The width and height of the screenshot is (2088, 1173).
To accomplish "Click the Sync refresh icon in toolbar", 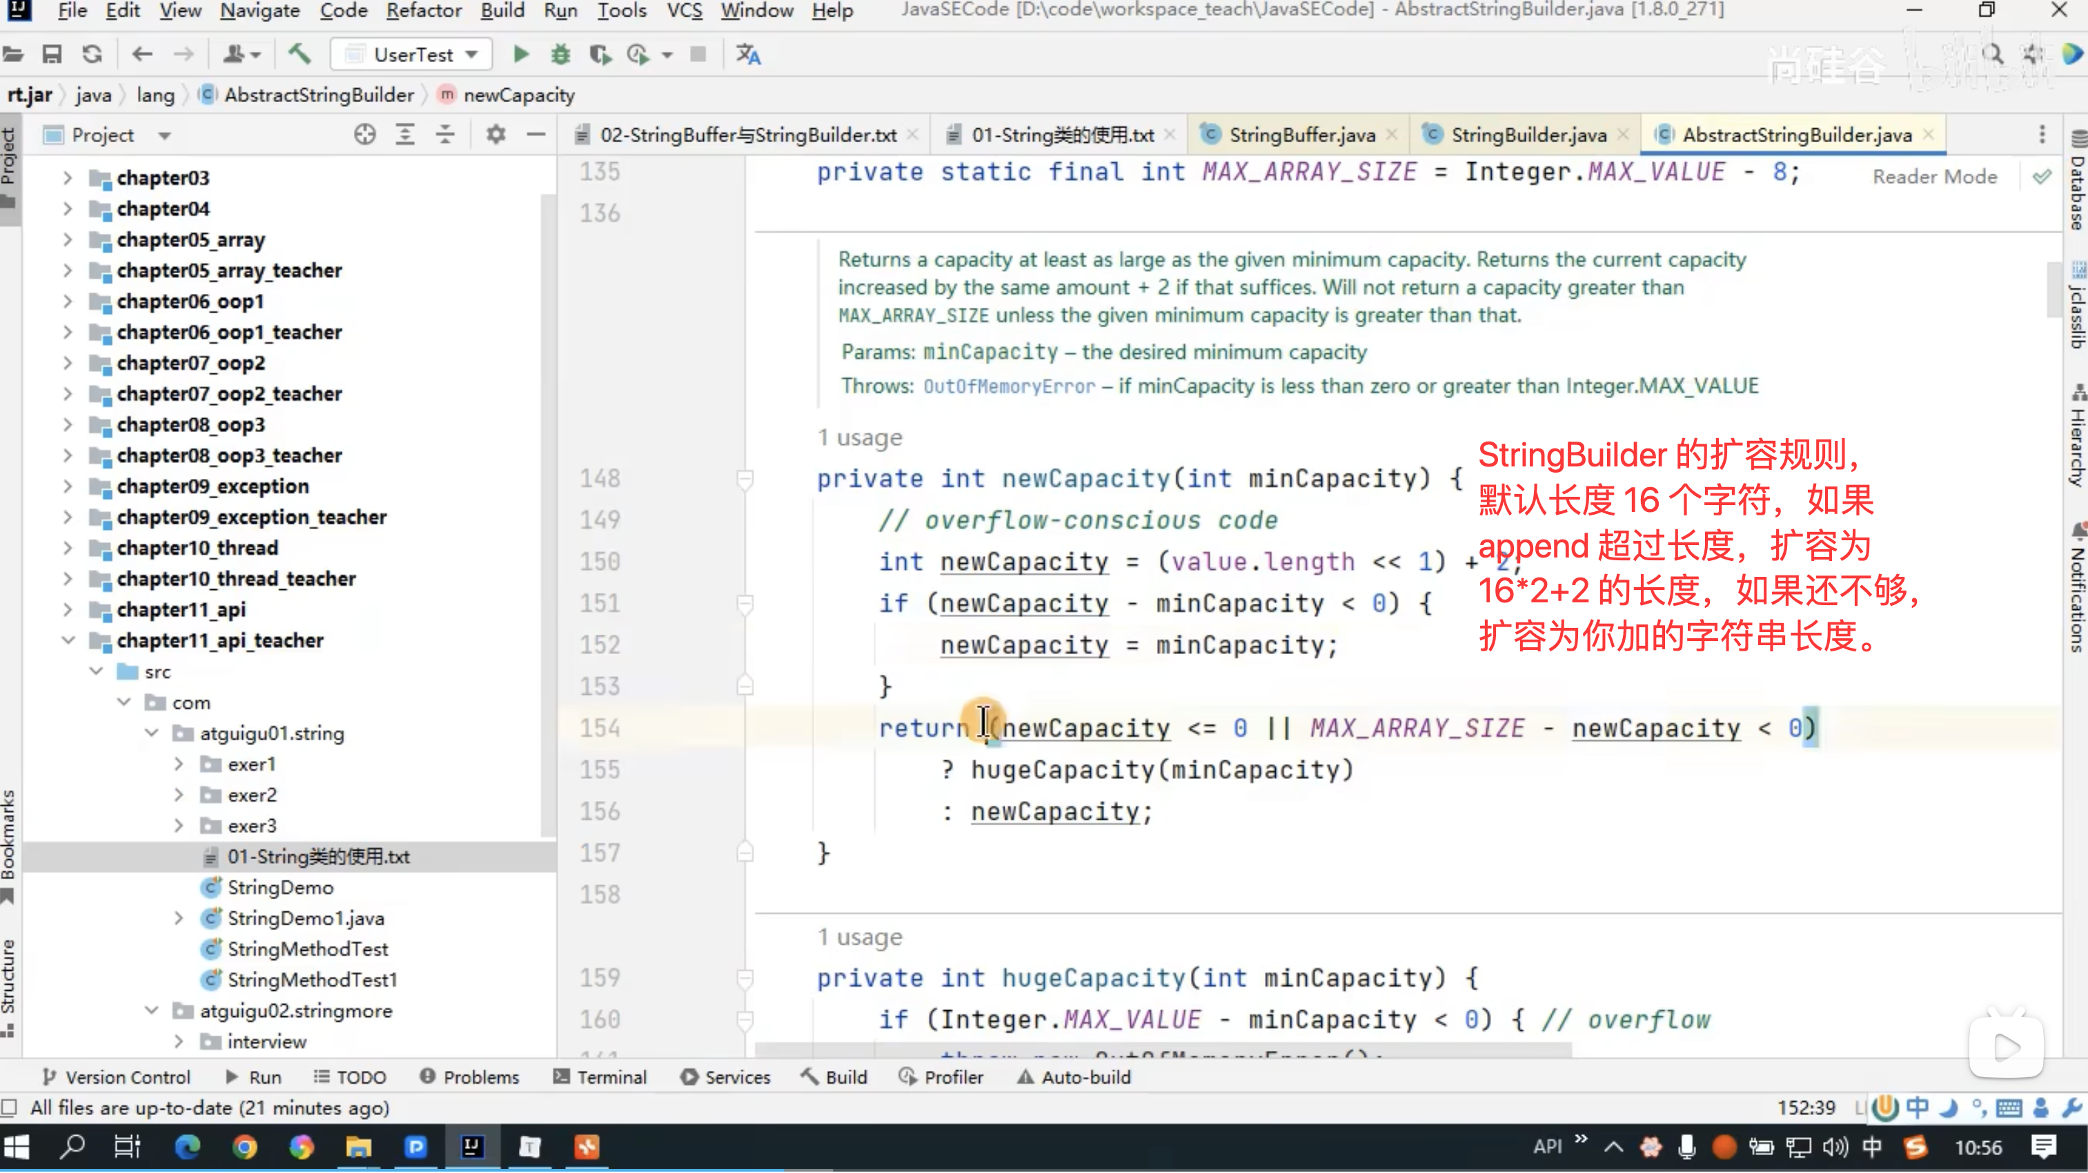I will click(x=92, y=55).
